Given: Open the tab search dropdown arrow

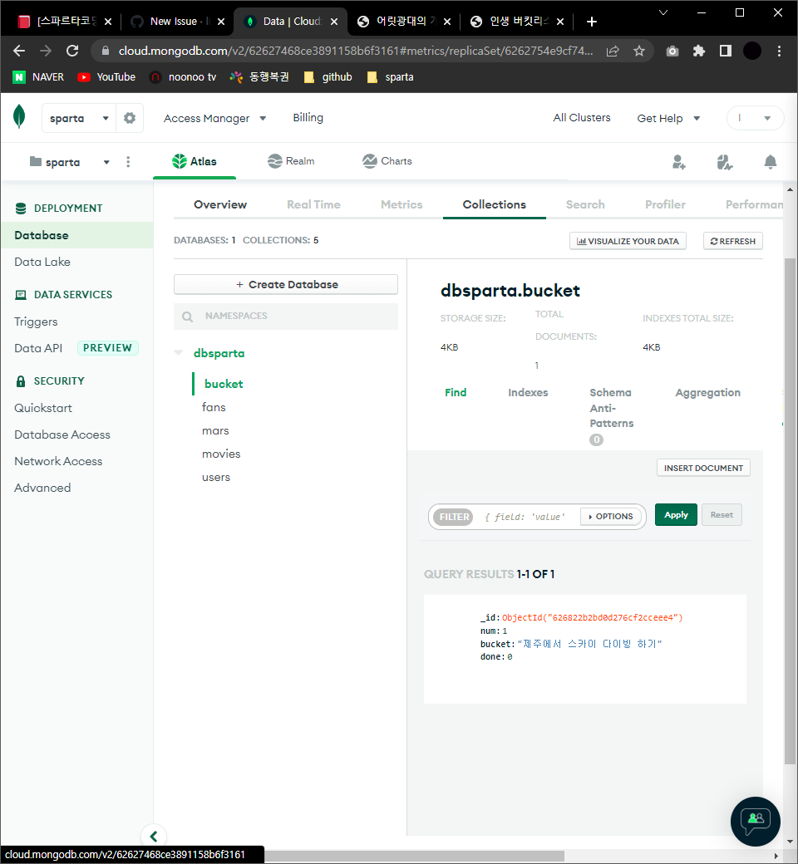Looking at the screenshot, I should click(x=663, y=12).
